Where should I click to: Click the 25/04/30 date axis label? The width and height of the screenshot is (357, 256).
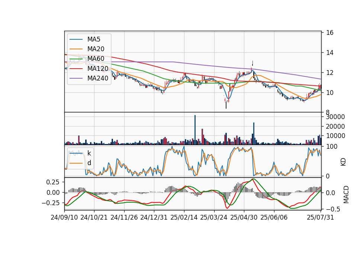point(244,217)
